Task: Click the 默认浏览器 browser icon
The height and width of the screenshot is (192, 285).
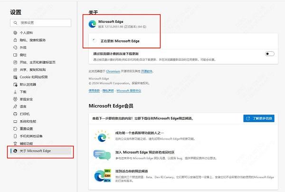Action: 15,85
